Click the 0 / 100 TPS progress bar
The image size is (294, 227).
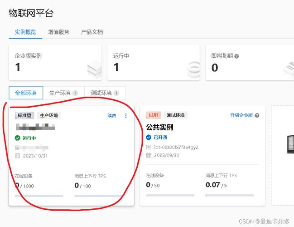(x=98, y=196)
